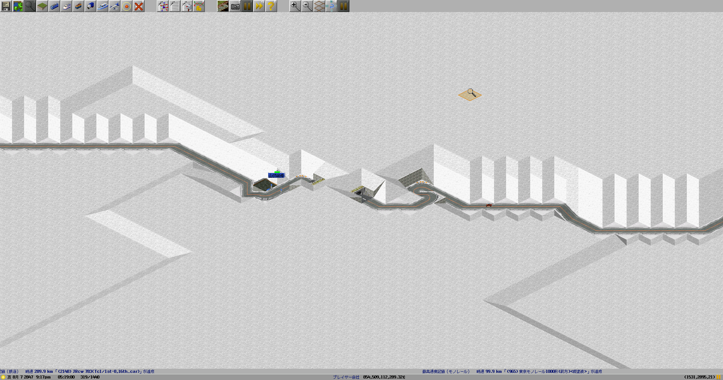
Task: Open the railway construction tools
Action: coord(54,6)
